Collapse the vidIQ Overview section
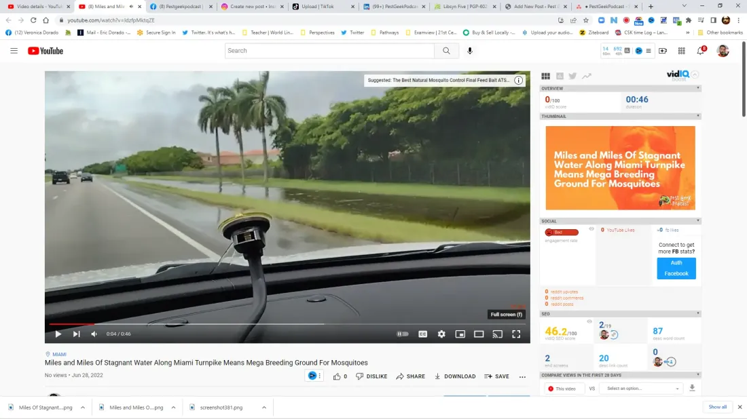This screenshot has height=419, width=747. click(x=698, y=88)
